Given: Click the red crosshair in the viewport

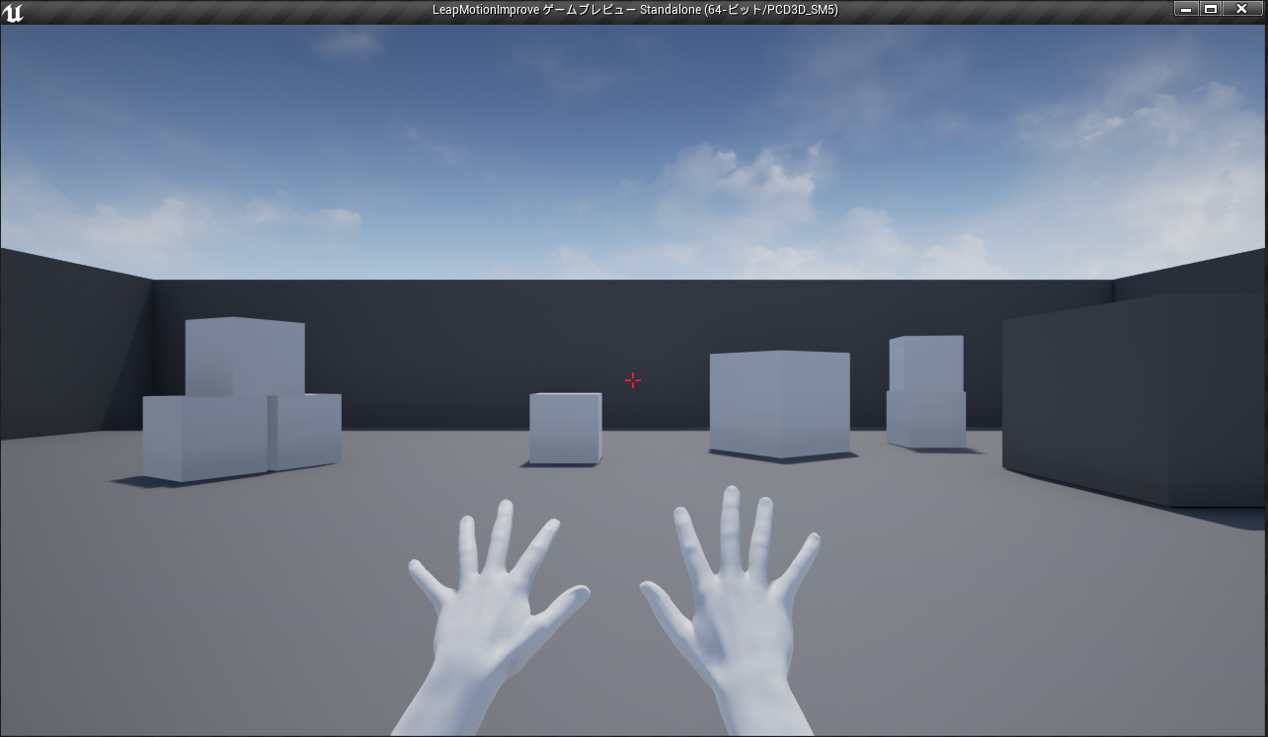Looking at the screenshot, I should [x=633, y=380].
